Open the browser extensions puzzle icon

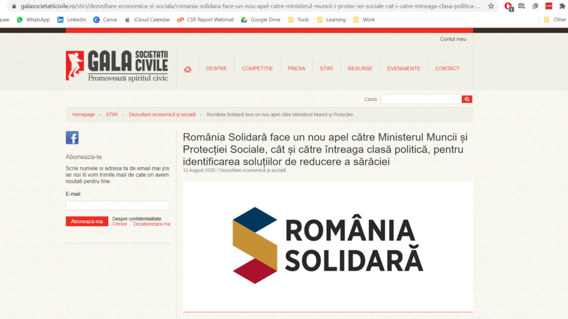[562, 6]
